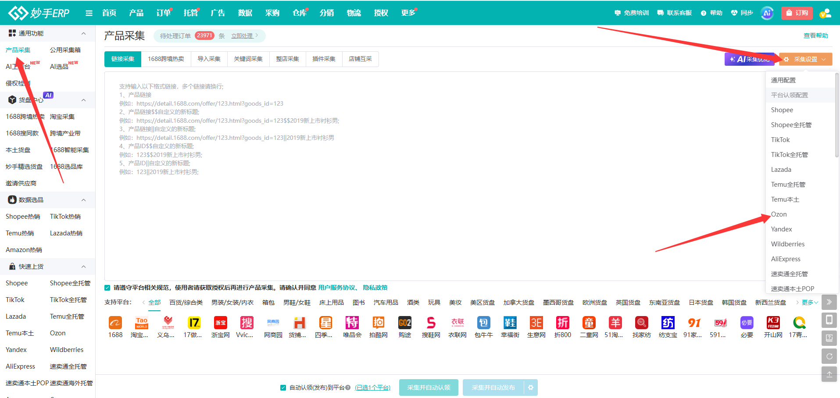Toggle the hamburger menu beside the logo

click(89, 13)
